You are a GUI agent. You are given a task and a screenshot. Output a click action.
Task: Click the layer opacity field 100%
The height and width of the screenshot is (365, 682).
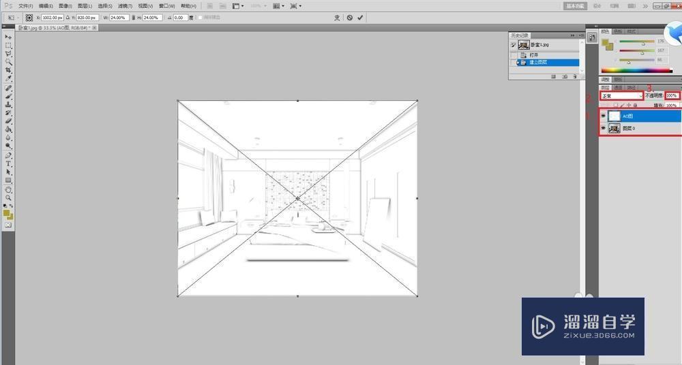click(x=672, y=95)
